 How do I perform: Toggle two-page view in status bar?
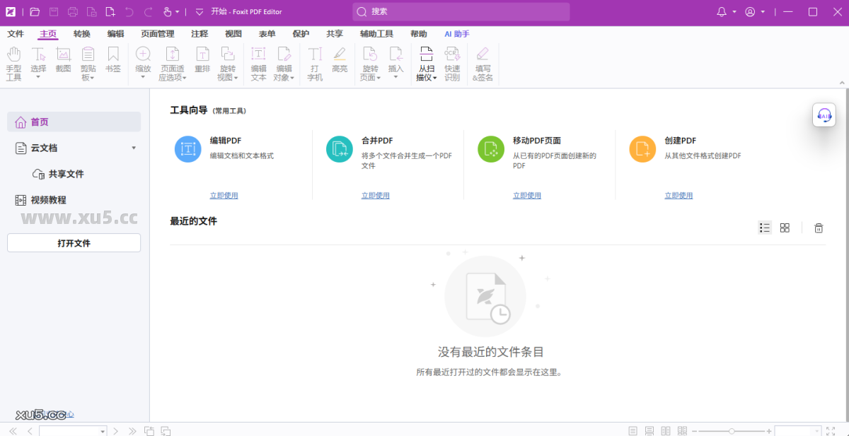[666, 430]
